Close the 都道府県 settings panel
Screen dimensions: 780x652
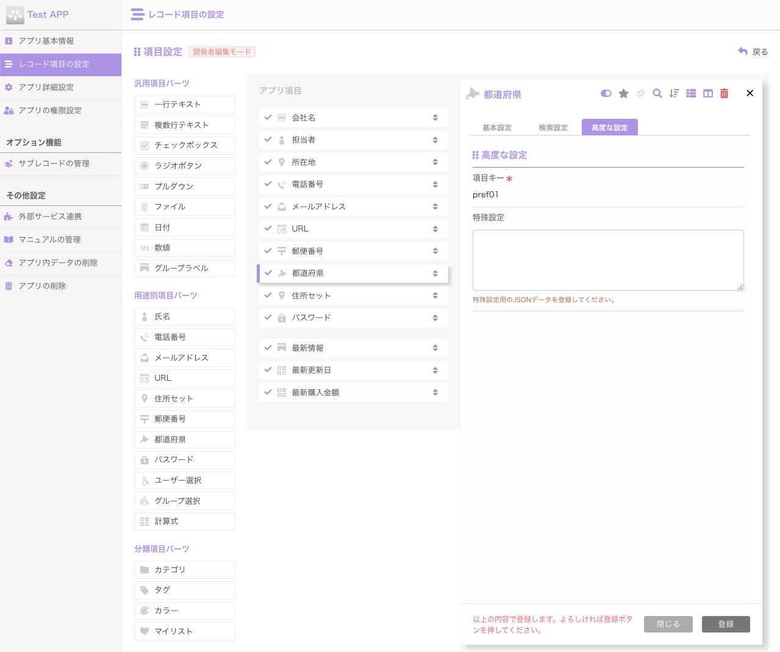point(750,93)
